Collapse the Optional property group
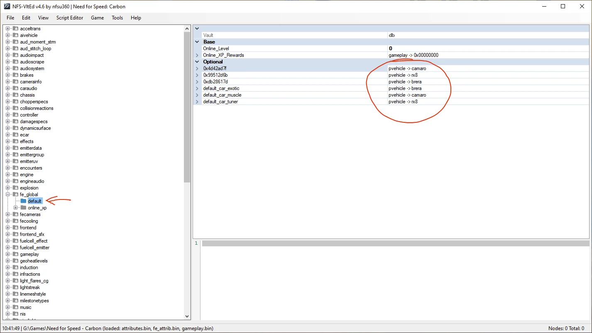This screenshot has width=592, height=333. click(x=197, y=62)
